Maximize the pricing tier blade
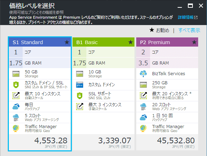 point(190,6)
